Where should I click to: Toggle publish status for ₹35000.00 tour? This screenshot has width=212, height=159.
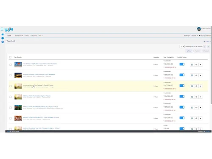182,107
